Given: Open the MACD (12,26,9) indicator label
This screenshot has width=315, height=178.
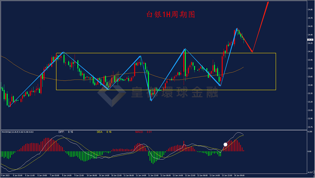Looking at the screenshot, I should 18,132.
